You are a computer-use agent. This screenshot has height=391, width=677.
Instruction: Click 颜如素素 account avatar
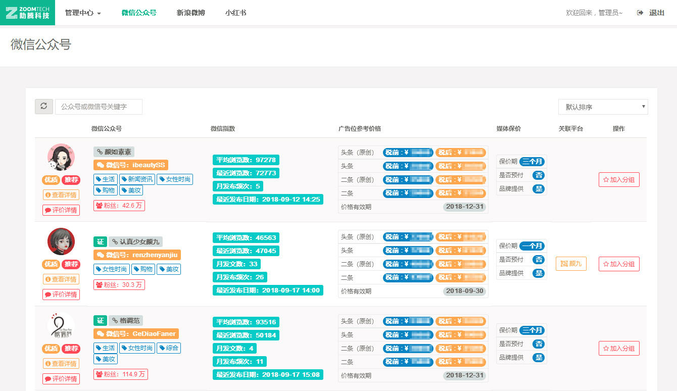(61, 157)
